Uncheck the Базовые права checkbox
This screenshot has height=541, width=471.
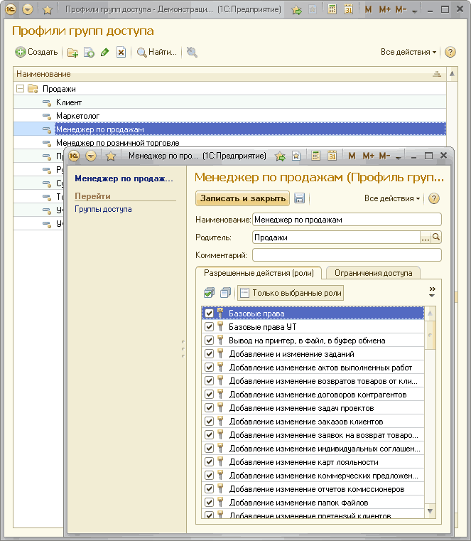[x=209, y=313]
